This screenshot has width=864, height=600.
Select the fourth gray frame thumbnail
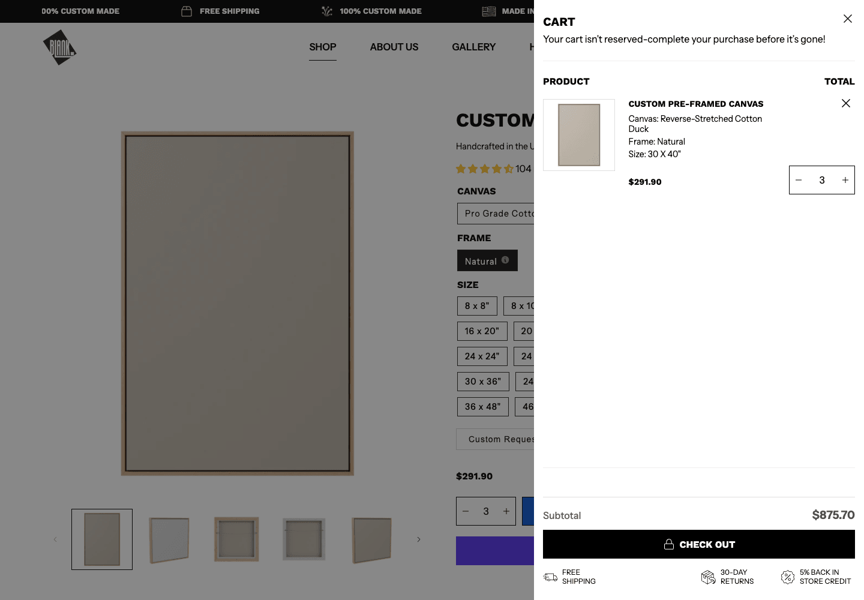[304, 539]
